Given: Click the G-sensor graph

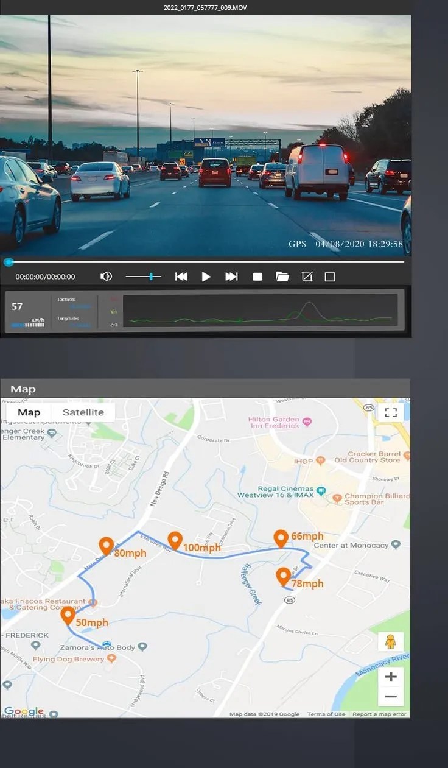Looking at the screenshot, I should pyautogui.click(x=260, y=311).
